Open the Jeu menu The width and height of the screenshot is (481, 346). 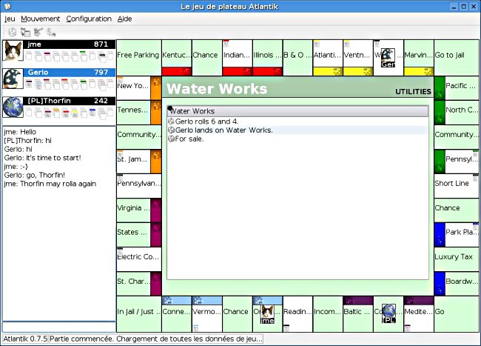pyautogui.click(x=10, y=19)
